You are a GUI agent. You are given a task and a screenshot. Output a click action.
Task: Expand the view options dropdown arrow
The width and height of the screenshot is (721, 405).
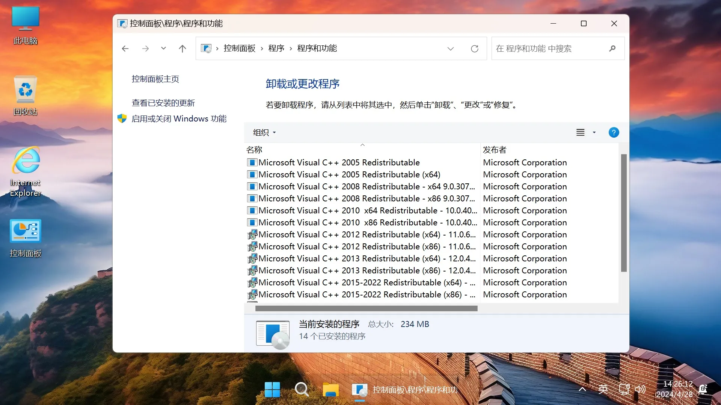[594, 132]
